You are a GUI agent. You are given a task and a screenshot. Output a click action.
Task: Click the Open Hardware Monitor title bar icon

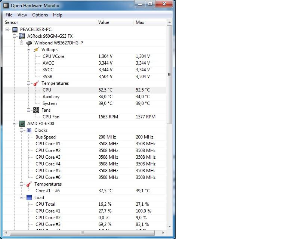coord(6,6)
